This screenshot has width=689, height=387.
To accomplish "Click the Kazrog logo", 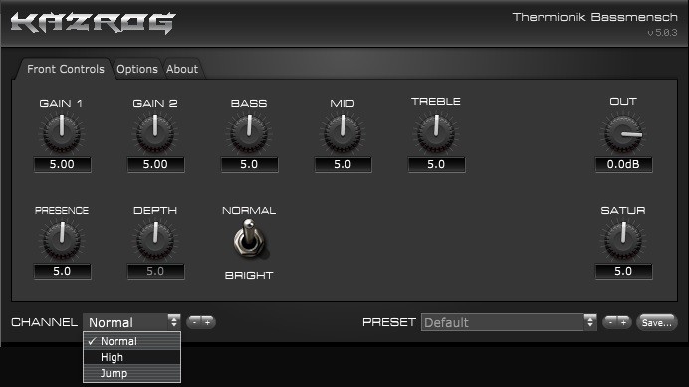I will 93,23.
